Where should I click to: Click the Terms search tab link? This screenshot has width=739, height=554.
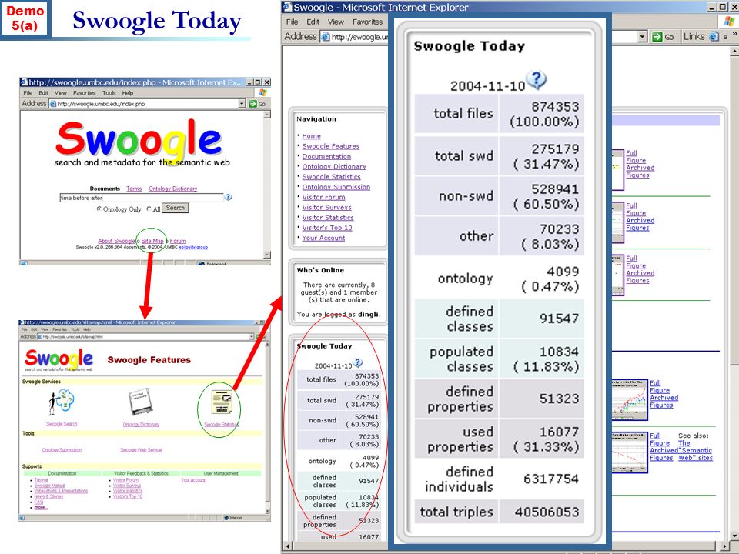click(134, 189)
